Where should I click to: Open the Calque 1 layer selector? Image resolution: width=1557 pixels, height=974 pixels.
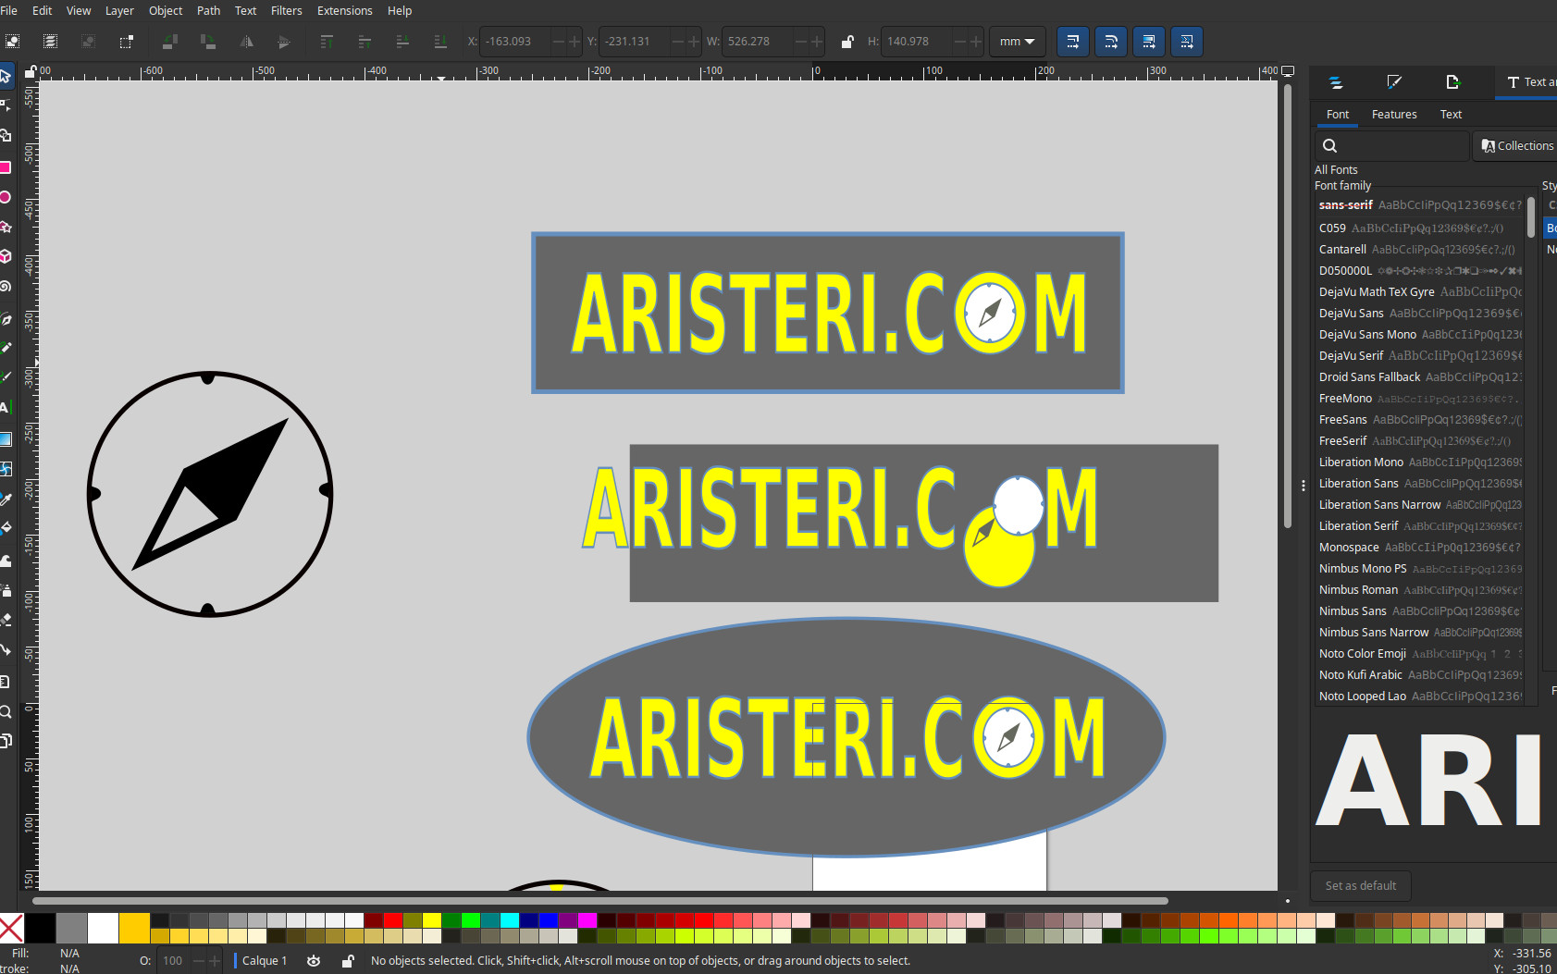[x=264, y=961]
